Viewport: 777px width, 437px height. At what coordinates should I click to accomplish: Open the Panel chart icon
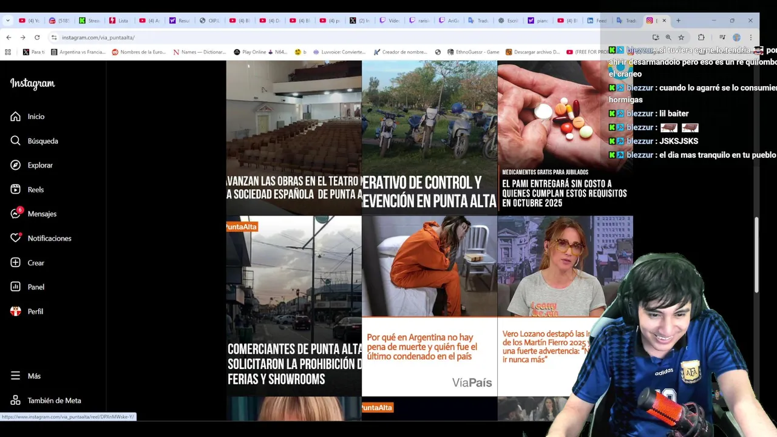(16, 287)
